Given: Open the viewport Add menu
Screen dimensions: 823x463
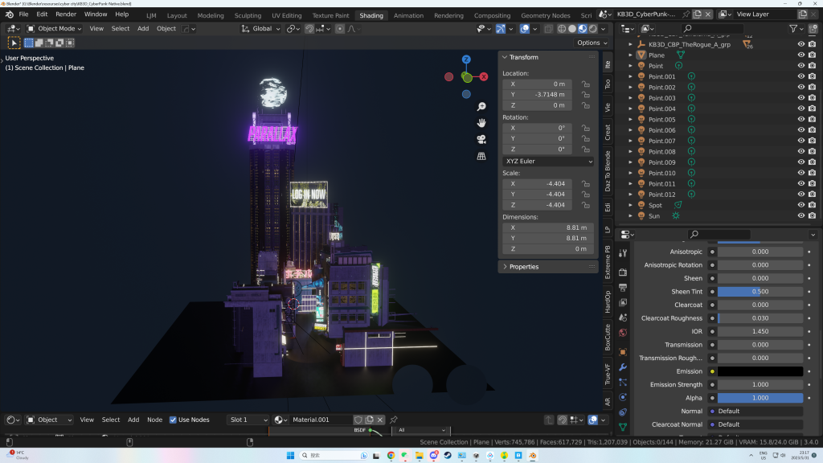Looking at the screenshot, I should pyautogui.click(x=143, y=29).
